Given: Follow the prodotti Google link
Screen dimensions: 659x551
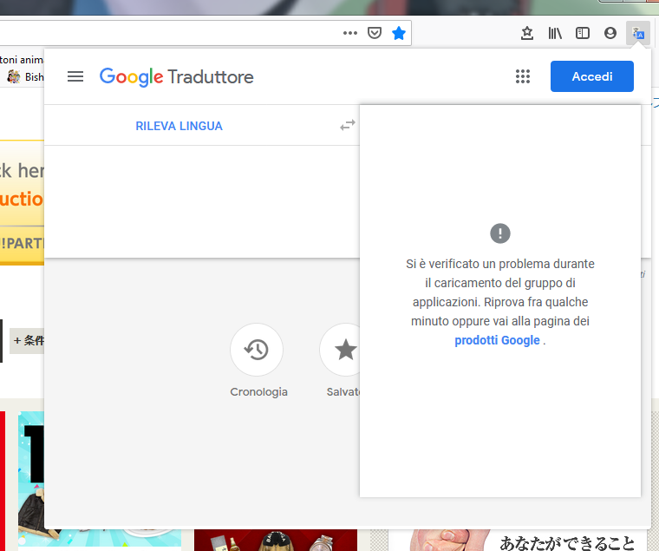Looking at the screenshot, I should 497,340.
